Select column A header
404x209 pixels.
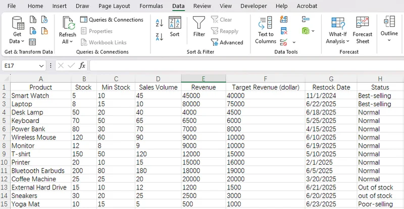(x=41, y=79)
